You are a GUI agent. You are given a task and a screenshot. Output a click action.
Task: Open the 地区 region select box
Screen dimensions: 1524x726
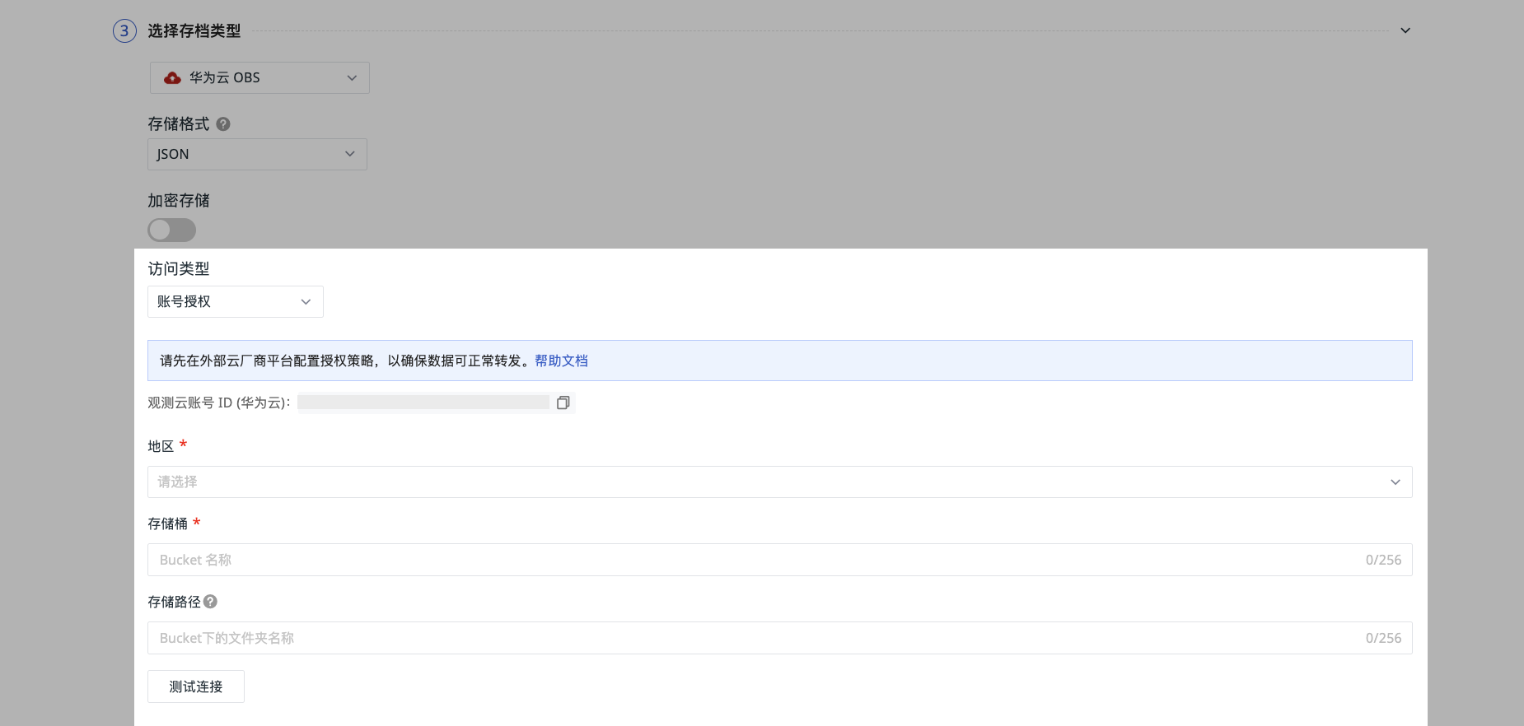[779, 482]
